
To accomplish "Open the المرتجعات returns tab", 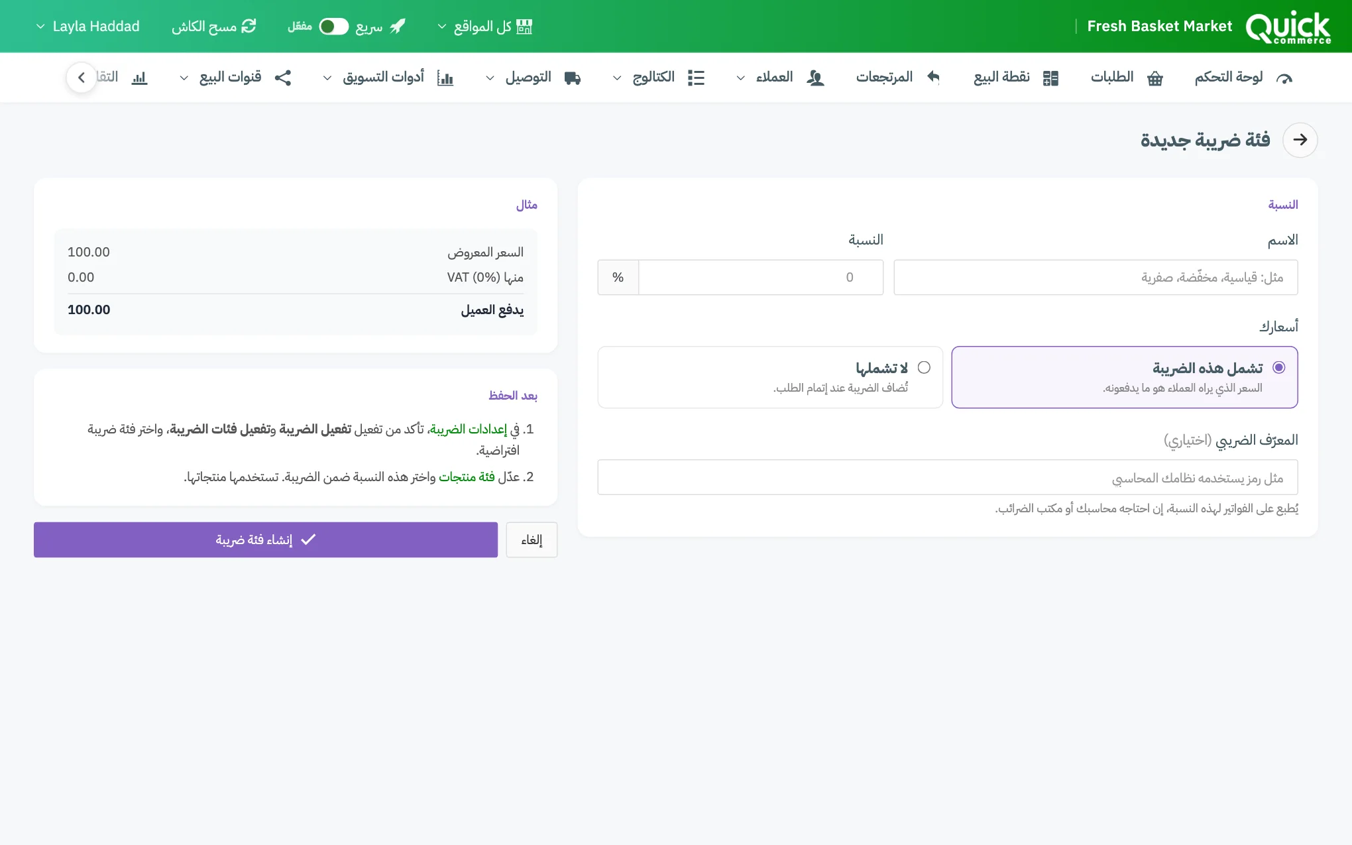I will 898,78.
